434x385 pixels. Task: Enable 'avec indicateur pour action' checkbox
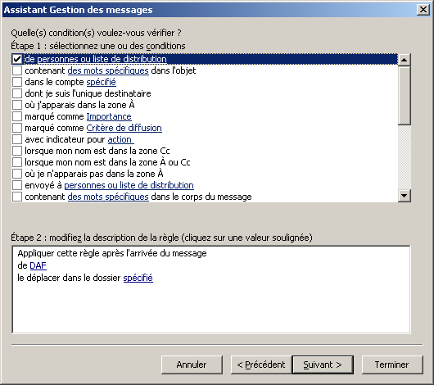(x=17, y=139)
